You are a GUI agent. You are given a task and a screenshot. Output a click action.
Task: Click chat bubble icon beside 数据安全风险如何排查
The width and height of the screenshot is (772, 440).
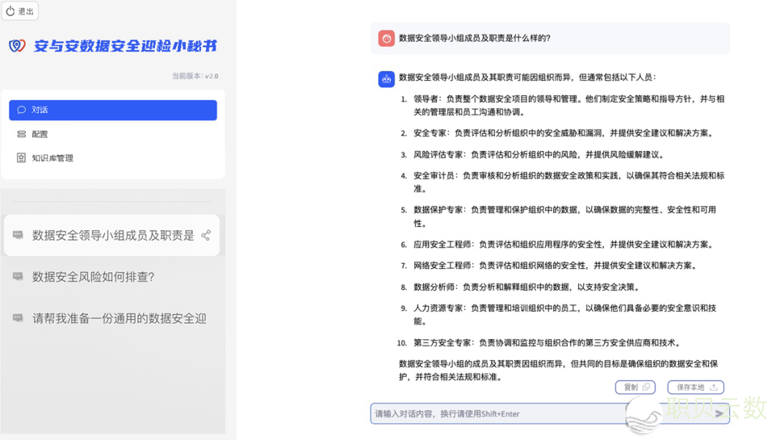18,277
